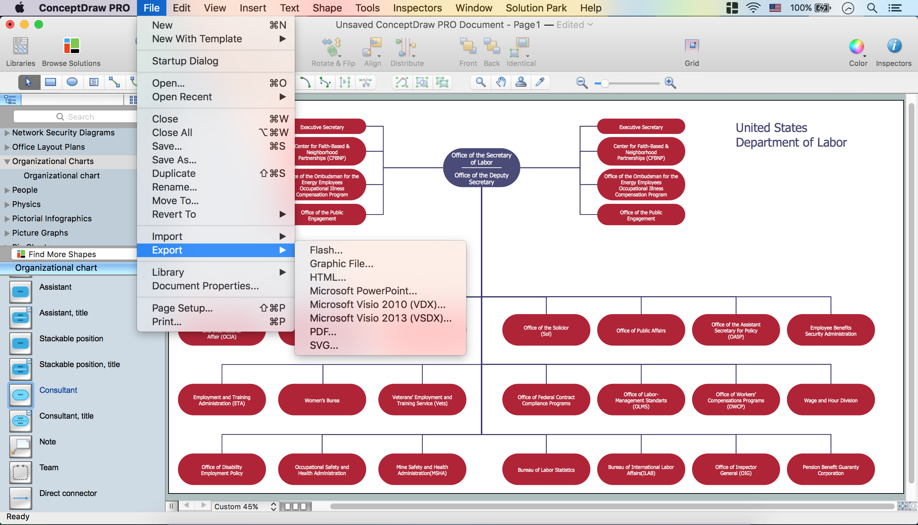Select the Rotate & Flip tool
The width and height of the screenshot is (918, 525).
point(332,52)
